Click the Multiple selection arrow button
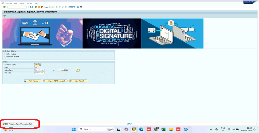Image resolution: width=259 pixels, height=133 pixels. click(78, 70)
